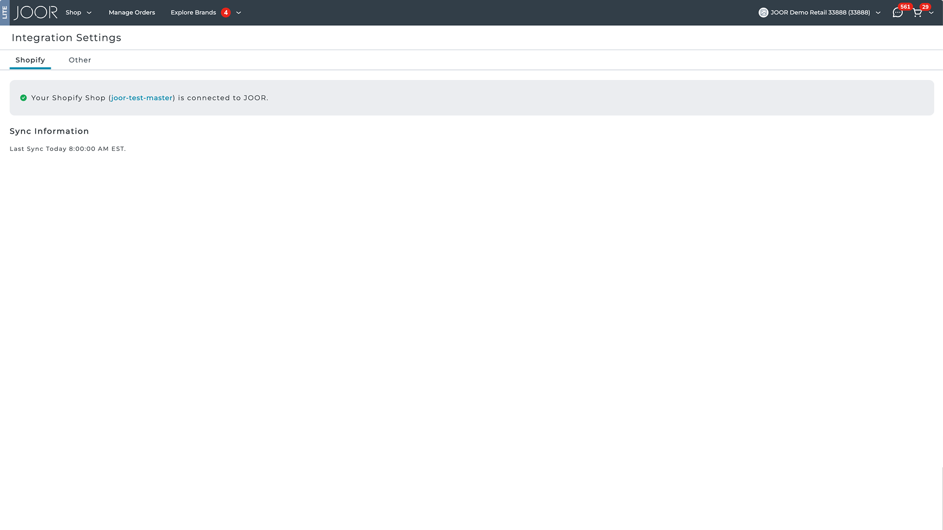Click the Last Sync Today 8:00:00 AM text
The width and height of the screenshot is (943, 530).
pyautogui.click(x=68, y=149)
